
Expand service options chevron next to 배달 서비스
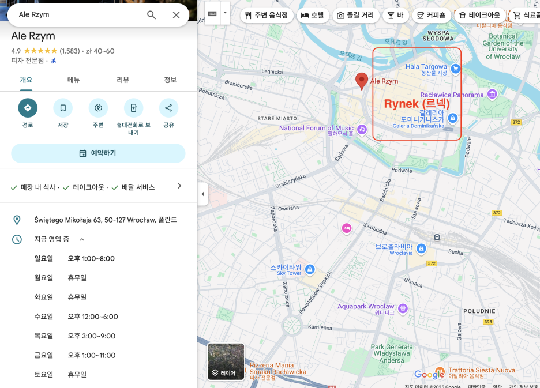[x=179, y=186]
